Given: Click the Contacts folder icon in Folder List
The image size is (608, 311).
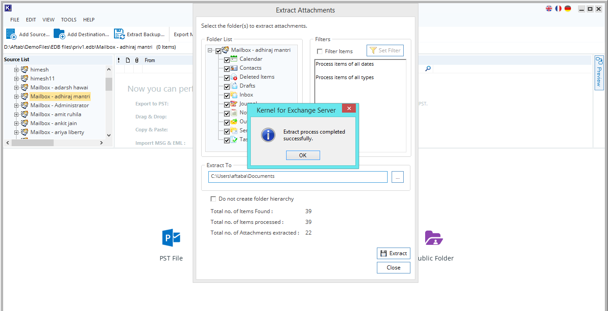Looking at the screenshot, I should coord(234,68).
